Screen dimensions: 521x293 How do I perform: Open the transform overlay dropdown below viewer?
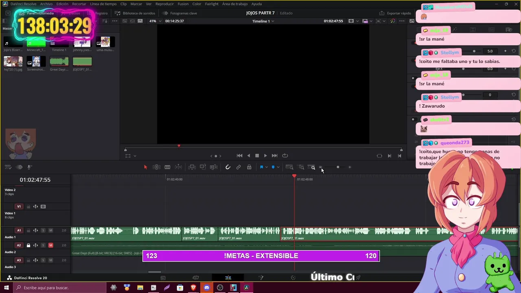point(135,156)
